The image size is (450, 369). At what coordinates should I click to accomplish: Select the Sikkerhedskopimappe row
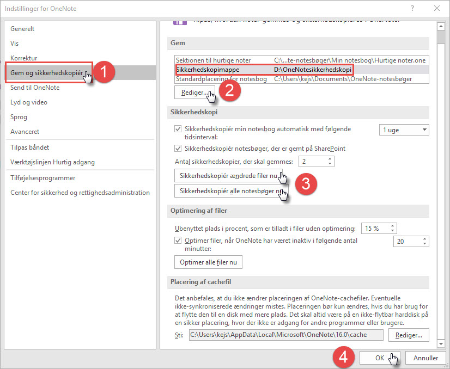[x=302, y=69]
